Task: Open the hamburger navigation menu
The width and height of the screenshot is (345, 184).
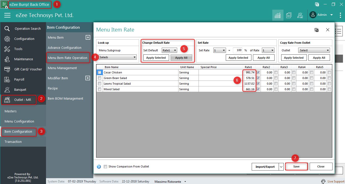Action: click(7, 15)
